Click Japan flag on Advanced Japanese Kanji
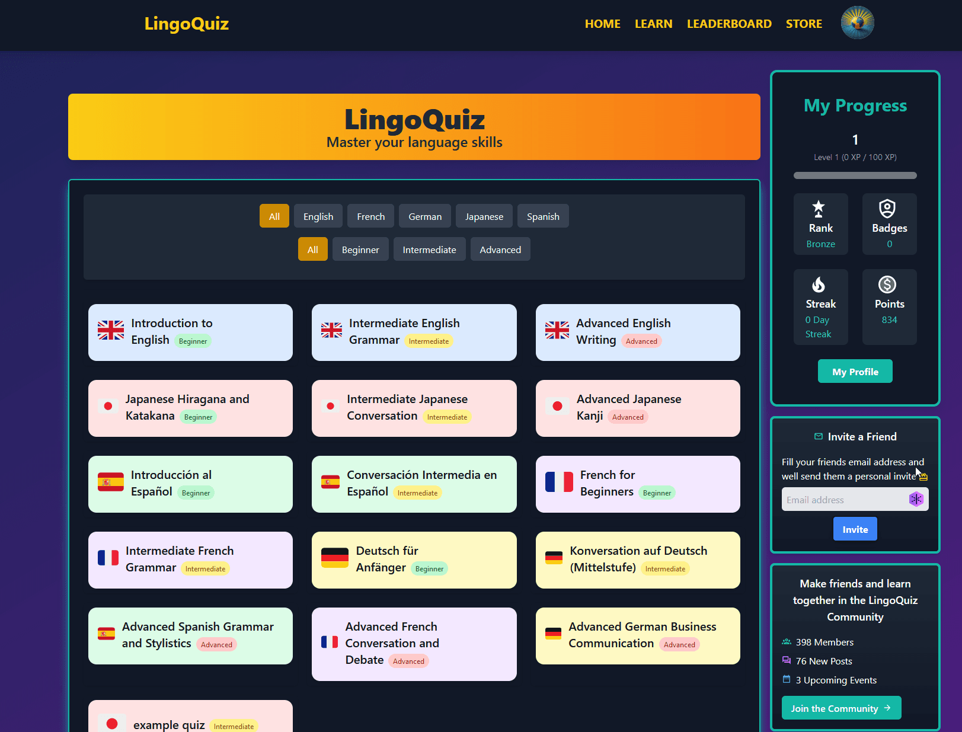This screenshot has width=962, height=732. tap(557, 406)
